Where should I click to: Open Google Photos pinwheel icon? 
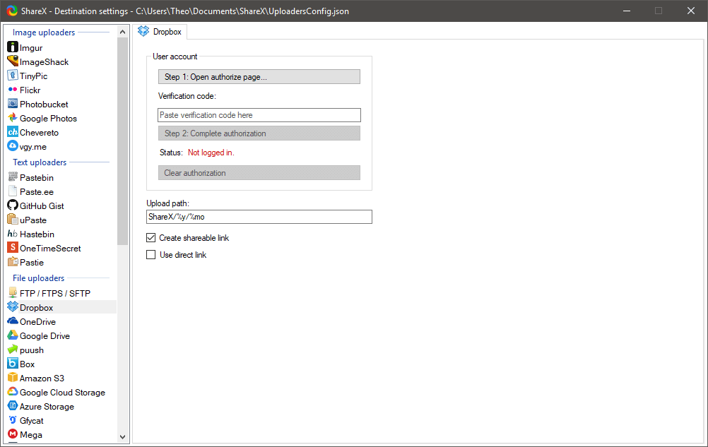click(13, 118)
